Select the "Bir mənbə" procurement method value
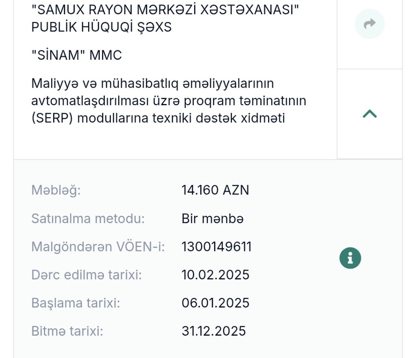 coord(212,219)
